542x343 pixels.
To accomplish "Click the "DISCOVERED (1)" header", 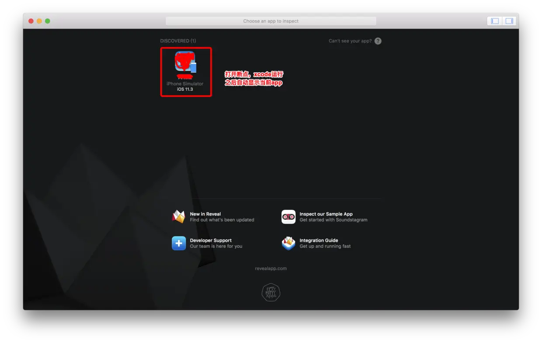I will pos(178,41).
